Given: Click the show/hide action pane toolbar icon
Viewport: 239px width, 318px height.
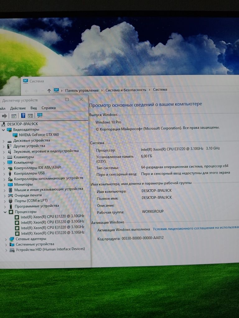Looking at the screenshot, I should pos(30,116).
